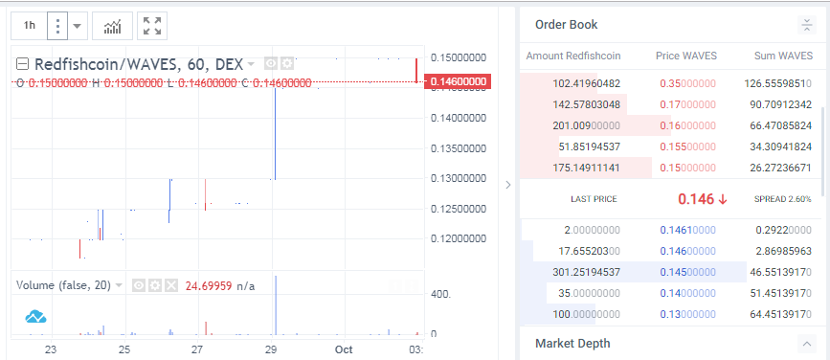830x360 pixels.
Task: Open the three-dot chart style menu
Action: tap(57, 26)
